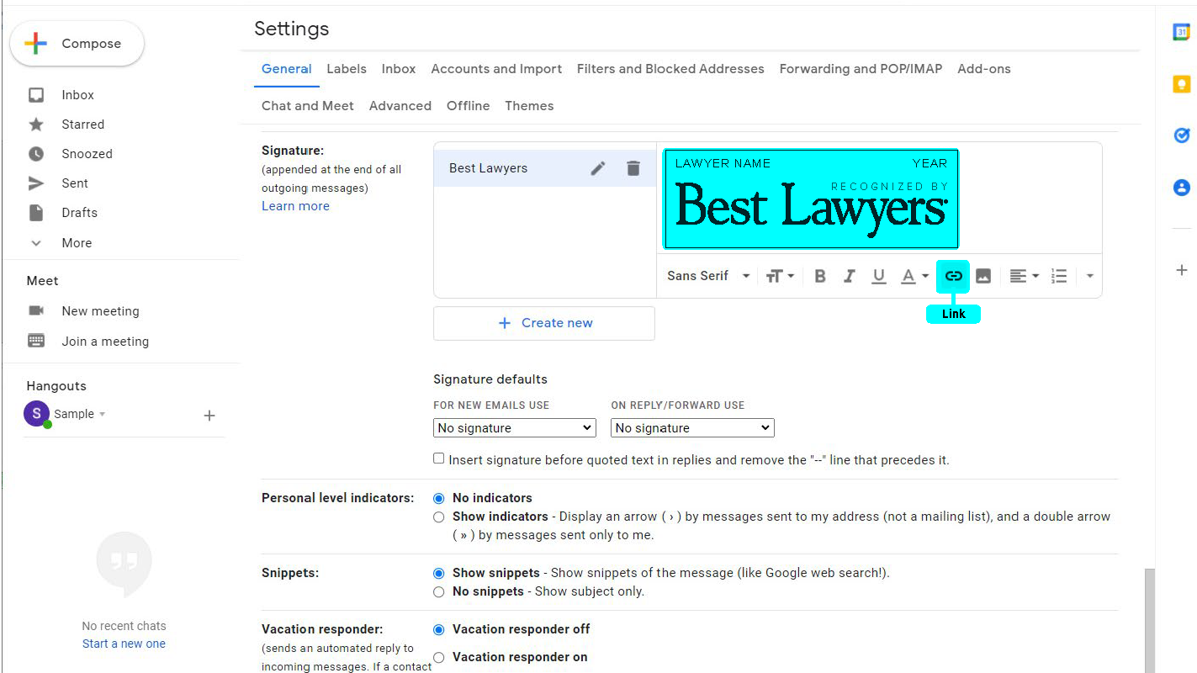Insert a link using the Link icon
The width and height of the screenshot is (1197, 673).
pyautogui.click(x=953, y=275)
